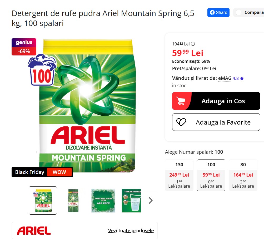Select the tall Ariel bag thumbnail

73,200
